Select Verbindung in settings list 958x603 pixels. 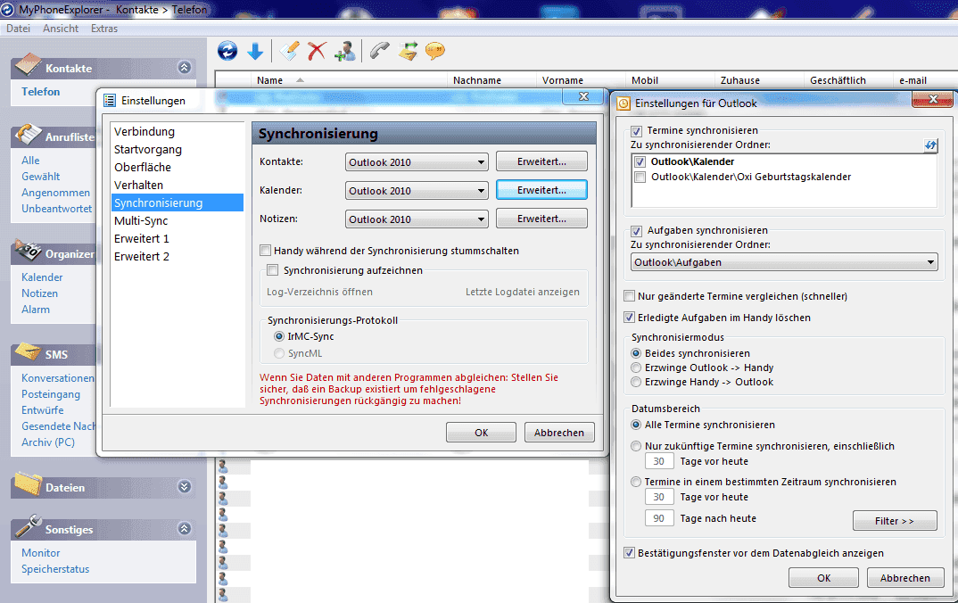tap(145, 132)
